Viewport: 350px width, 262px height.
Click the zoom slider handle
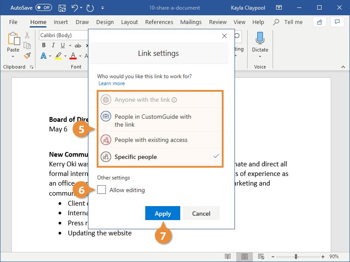pyautogui.click(x=296, y=257)
